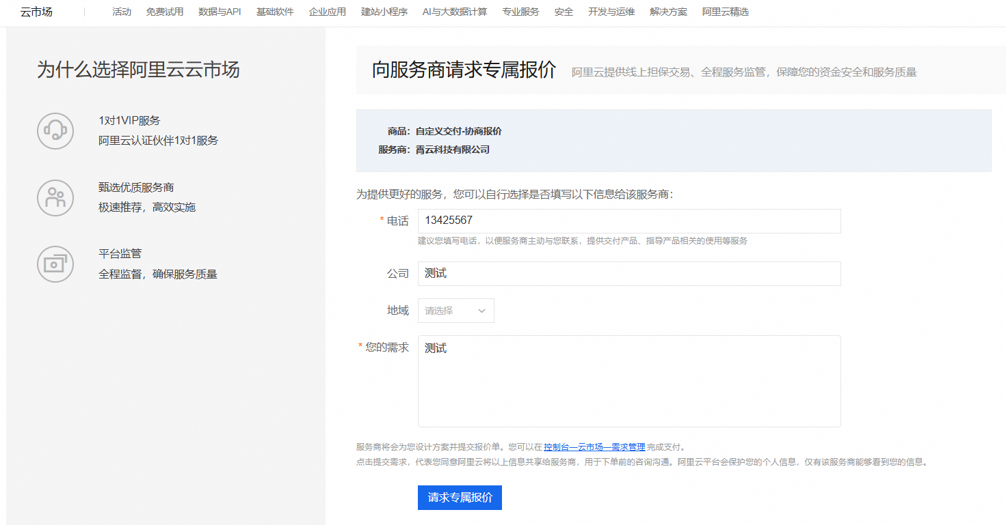Select 开发与运维 navigation item

(611, 12)
